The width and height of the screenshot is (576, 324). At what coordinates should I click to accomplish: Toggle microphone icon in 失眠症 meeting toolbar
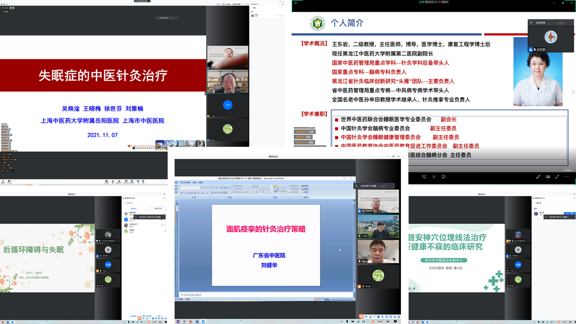pos(3,181)
